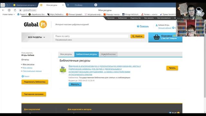This screenshot has height=116, width=206.
Task: Open the 'Пряжа YarnArt' bookmark
Action: click(x=168, y=14)
